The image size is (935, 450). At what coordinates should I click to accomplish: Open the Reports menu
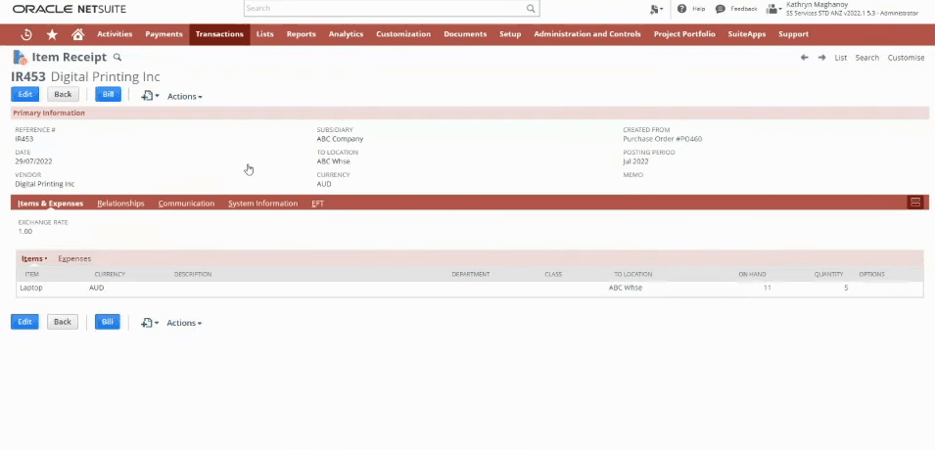click(302, 34)
